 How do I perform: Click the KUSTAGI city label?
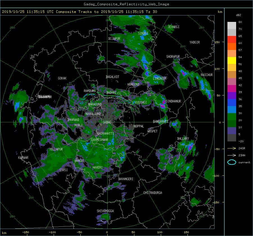pos(141,102)
